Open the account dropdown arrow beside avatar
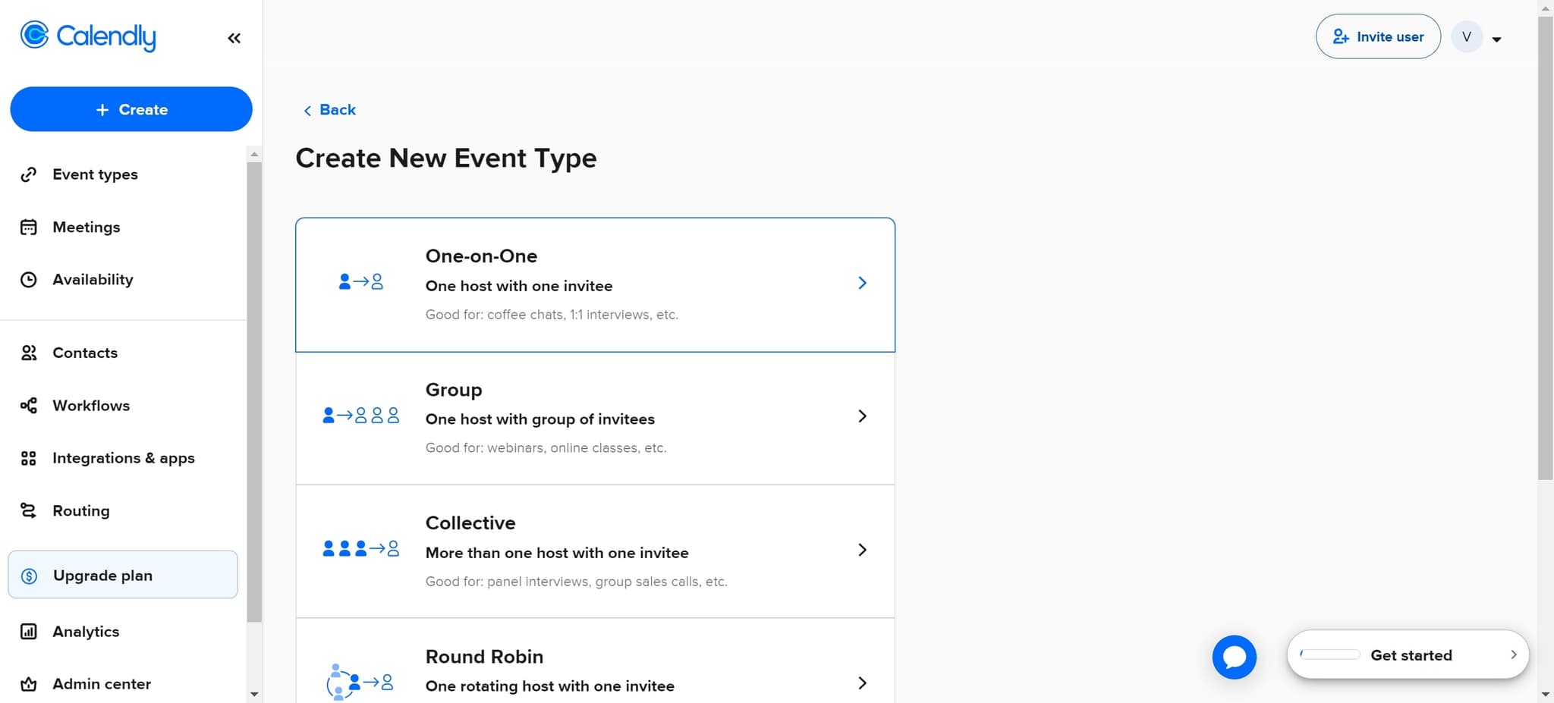The image size is (1554, 703). [1496, 39]
